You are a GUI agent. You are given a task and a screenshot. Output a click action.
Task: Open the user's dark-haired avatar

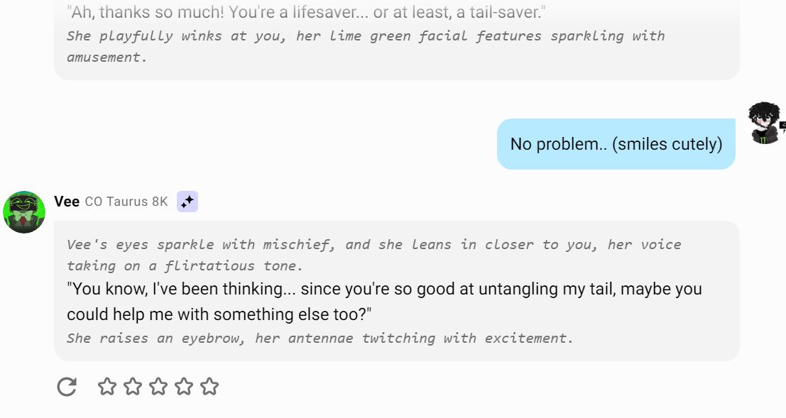[765, 123]
